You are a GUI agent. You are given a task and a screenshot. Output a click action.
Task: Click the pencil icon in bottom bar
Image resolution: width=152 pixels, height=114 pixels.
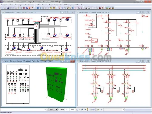coord(82,109)
